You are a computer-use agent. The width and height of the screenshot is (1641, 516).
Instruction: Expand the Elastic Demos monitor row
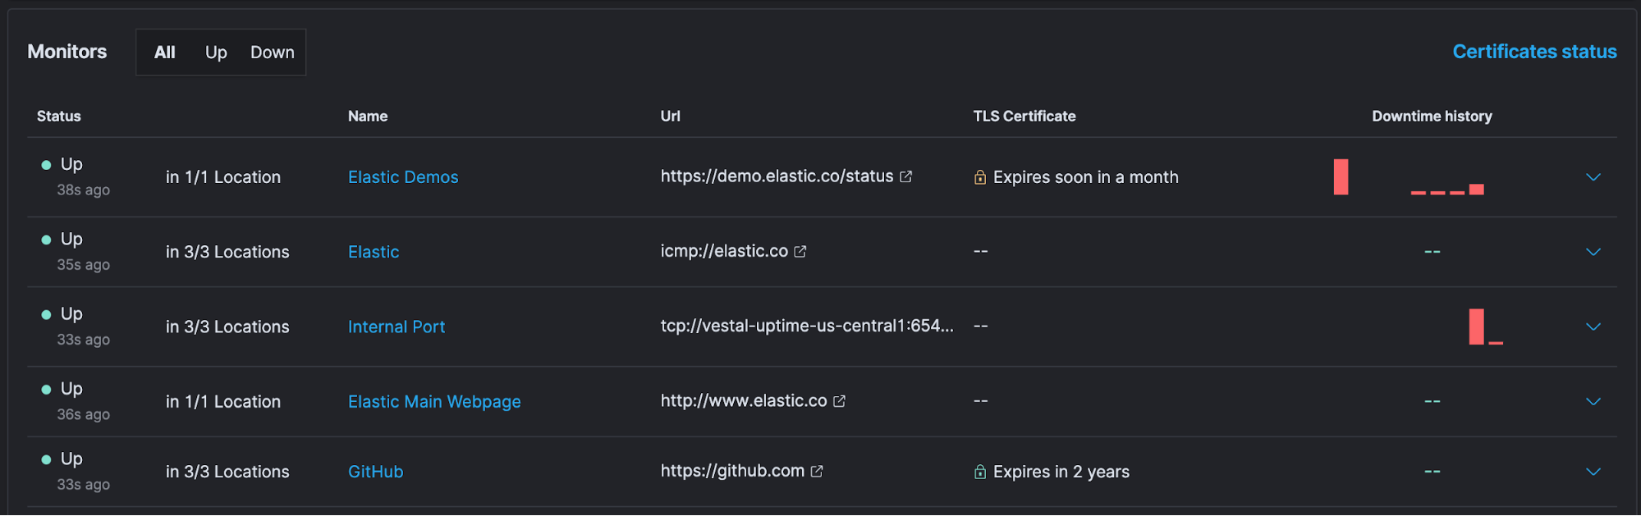pos(1593,177)
